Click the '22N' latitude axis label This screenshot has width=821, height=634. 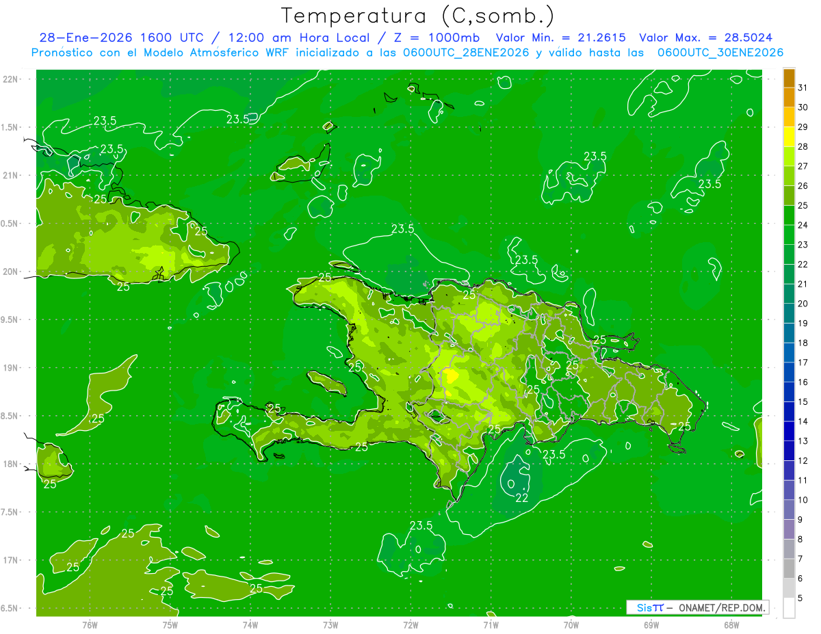(x=10, y=79)
